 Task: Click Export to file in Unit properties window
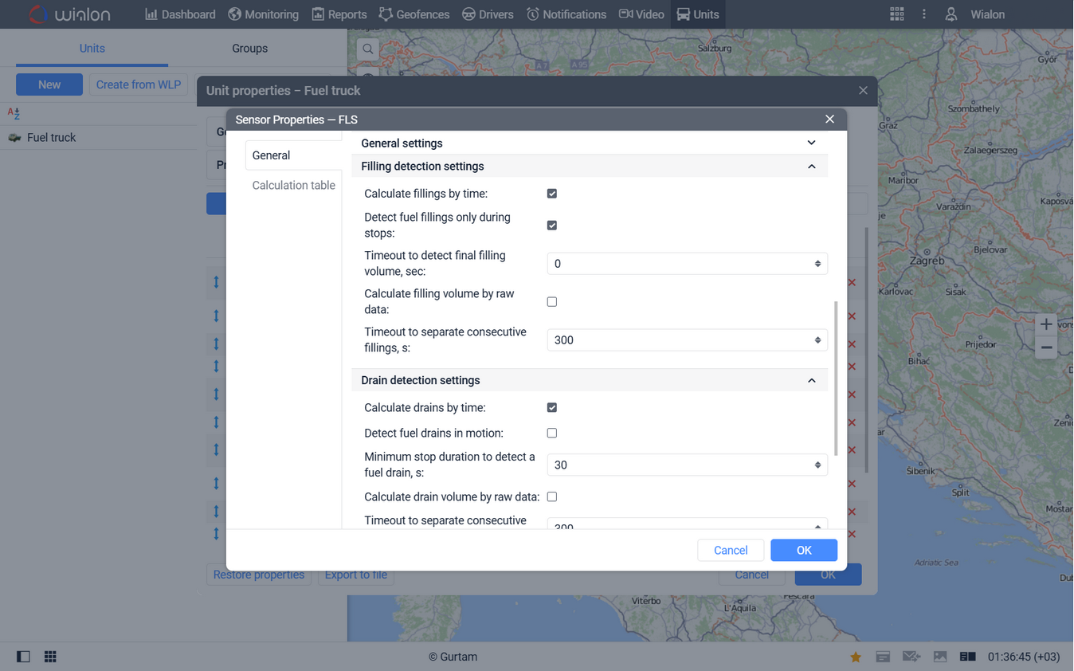[x=356, y=575]
